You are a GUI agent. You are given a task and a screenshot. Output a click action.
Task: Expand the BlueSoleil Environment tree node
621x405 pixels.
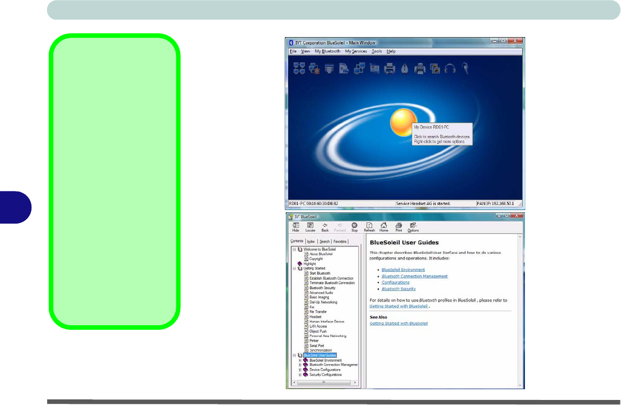click(x=300, y=360)
